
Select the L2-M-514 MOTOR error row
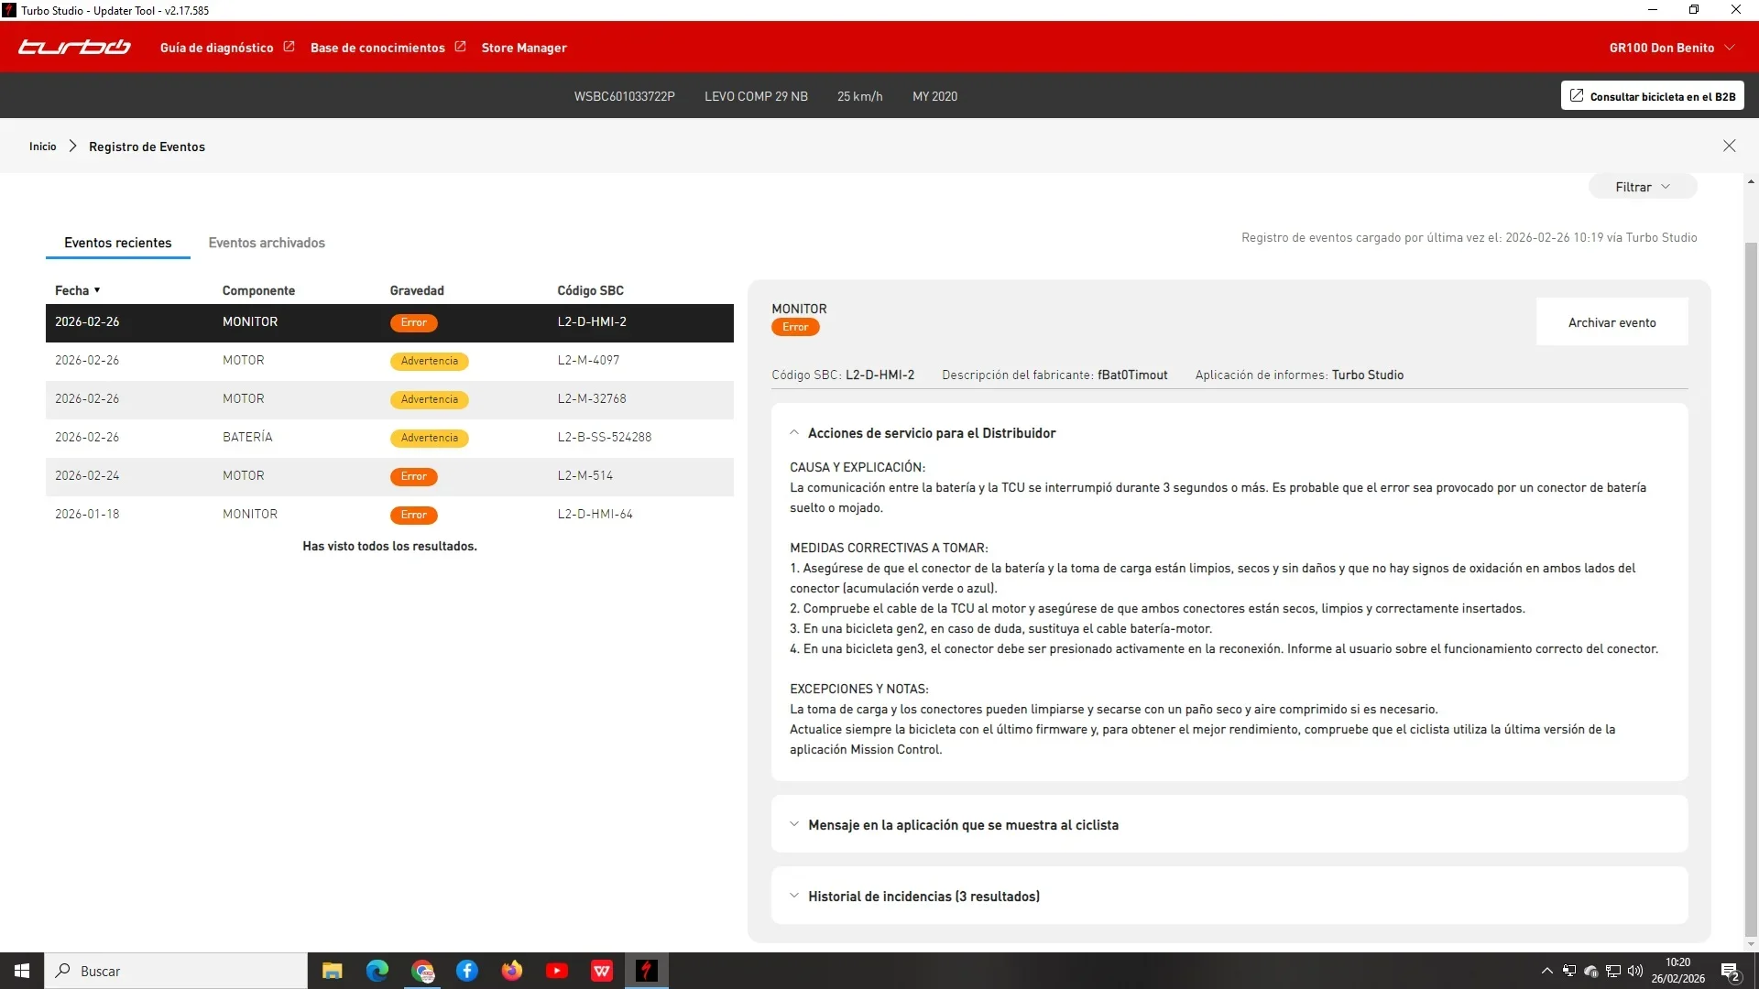coord(389,476)
